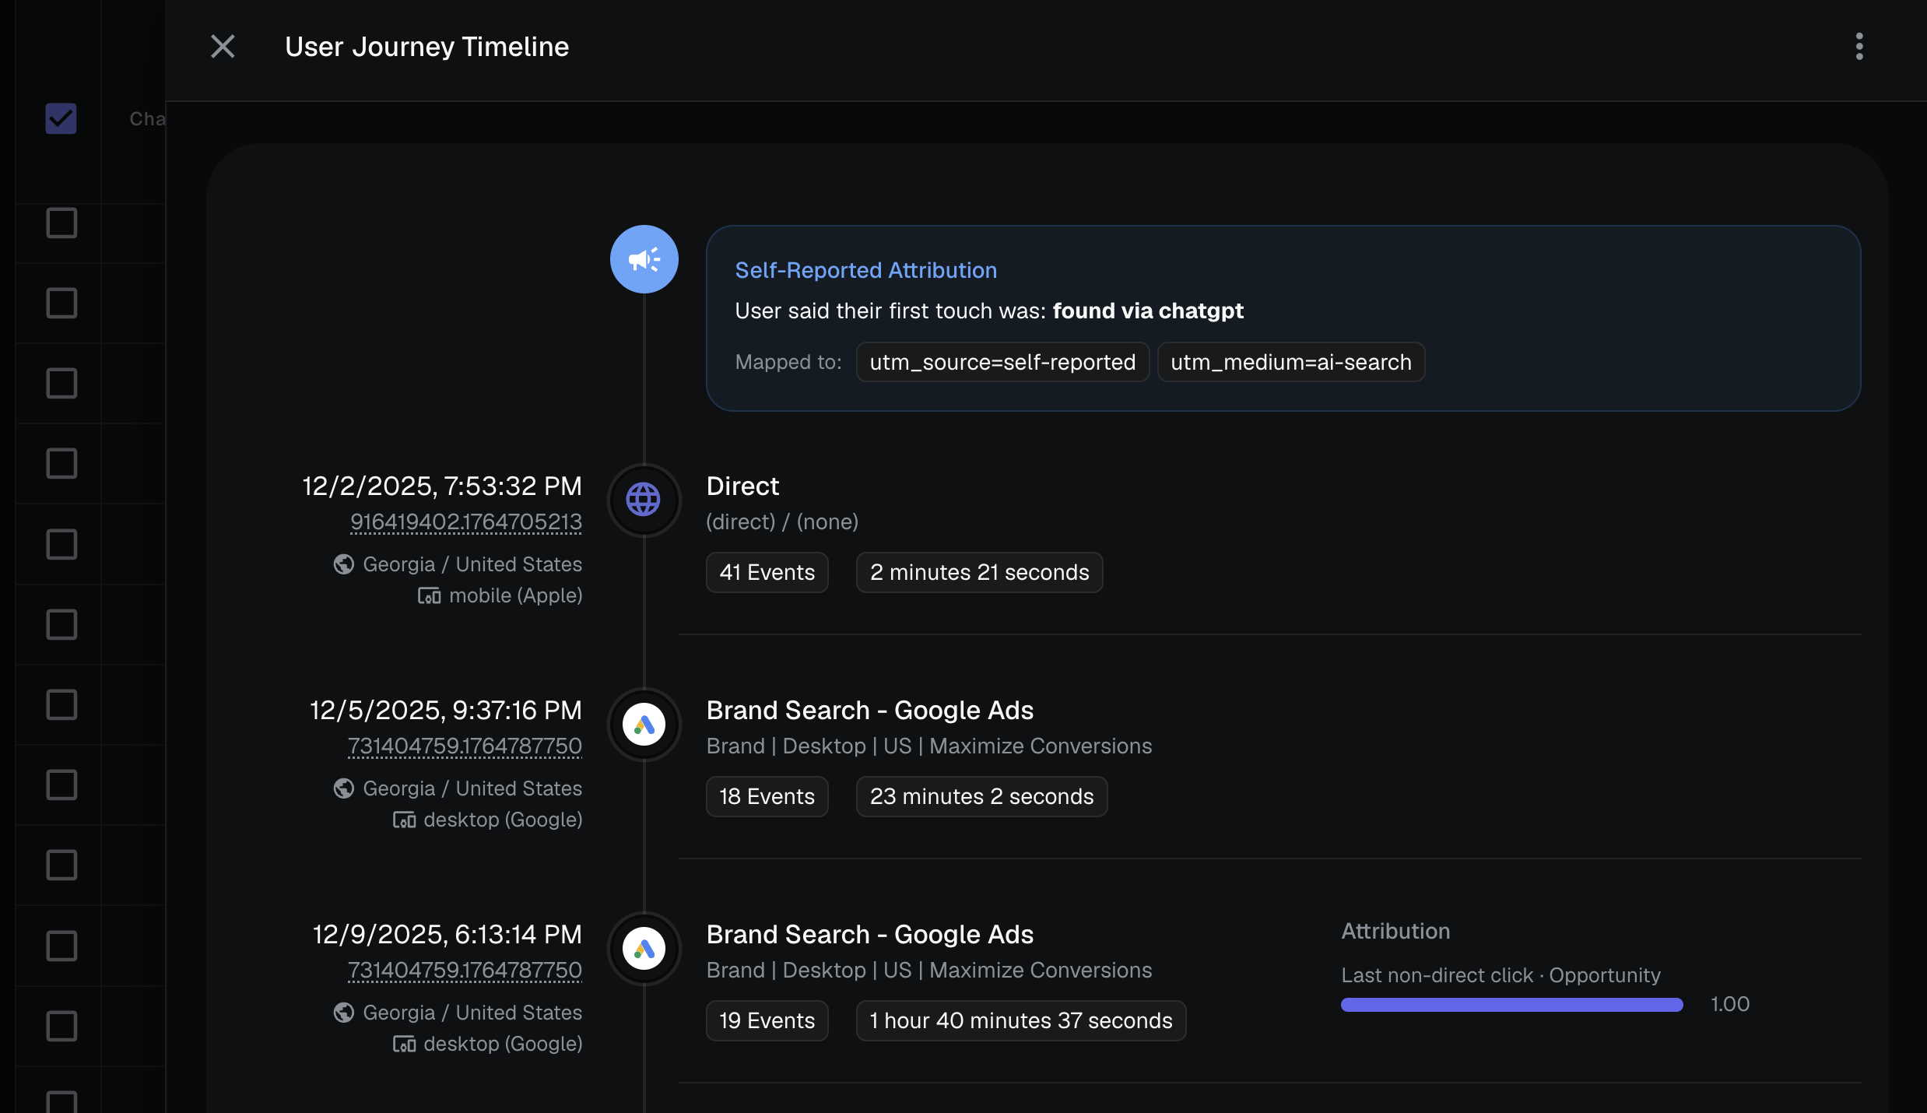Click the (direct) / (none) source text
1927x1113 pixels.
click(782, 521)
